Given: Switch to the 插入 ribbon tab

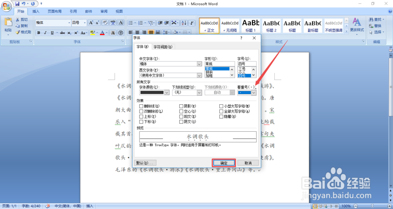Looking at the screenshot, I should (36, 11).
